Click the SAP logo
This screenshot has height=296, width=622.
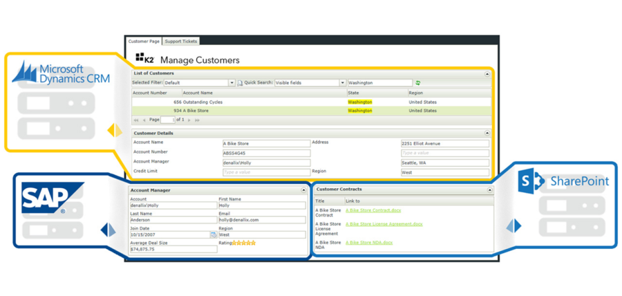click(x=53, y=198)
